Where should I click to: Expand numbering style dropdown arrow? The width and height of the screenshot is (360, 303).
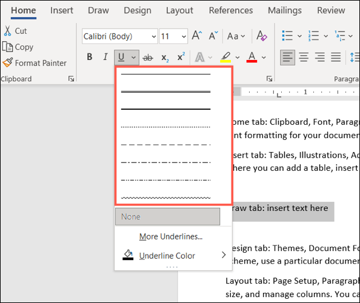[326, 36]
